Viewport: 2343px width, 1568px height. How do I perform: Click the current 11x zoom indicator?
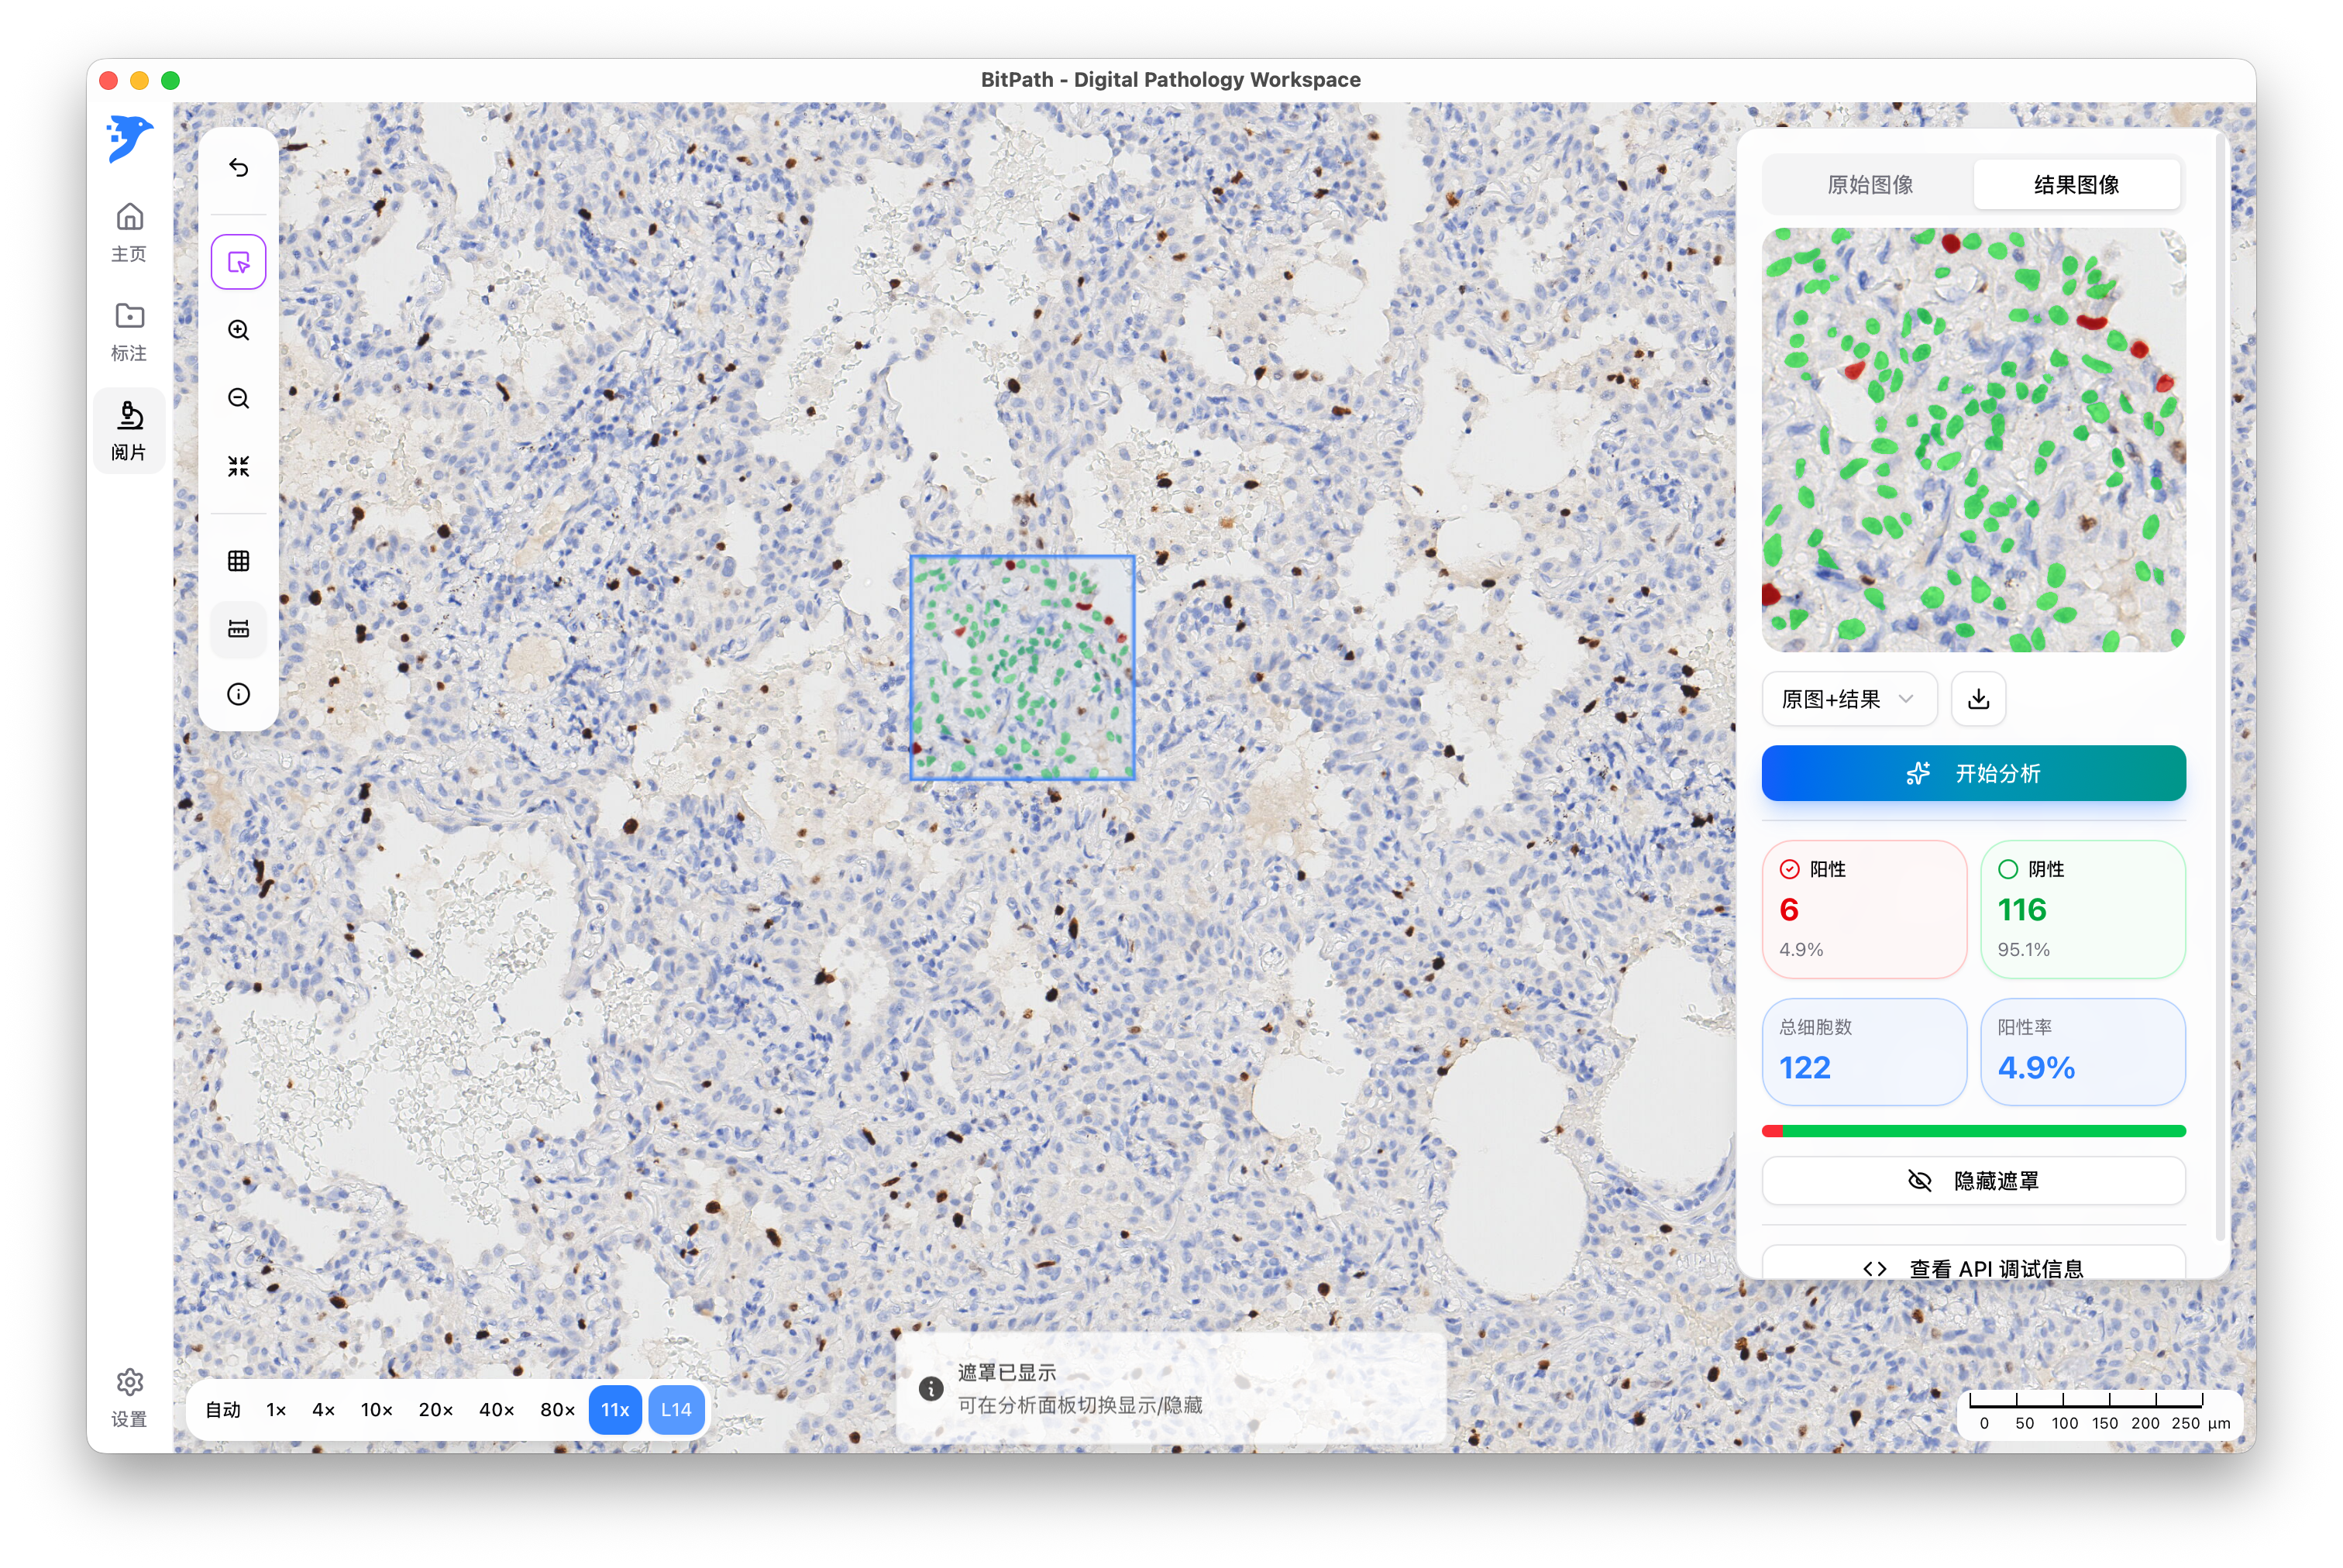pyautogui.click(x=615, y=1409)
